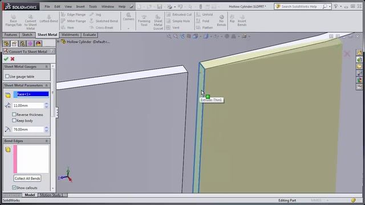Screen dimensions: 365x205
Task: Switch to the PropertyManager tab icon
Action: tap(14, 43)
